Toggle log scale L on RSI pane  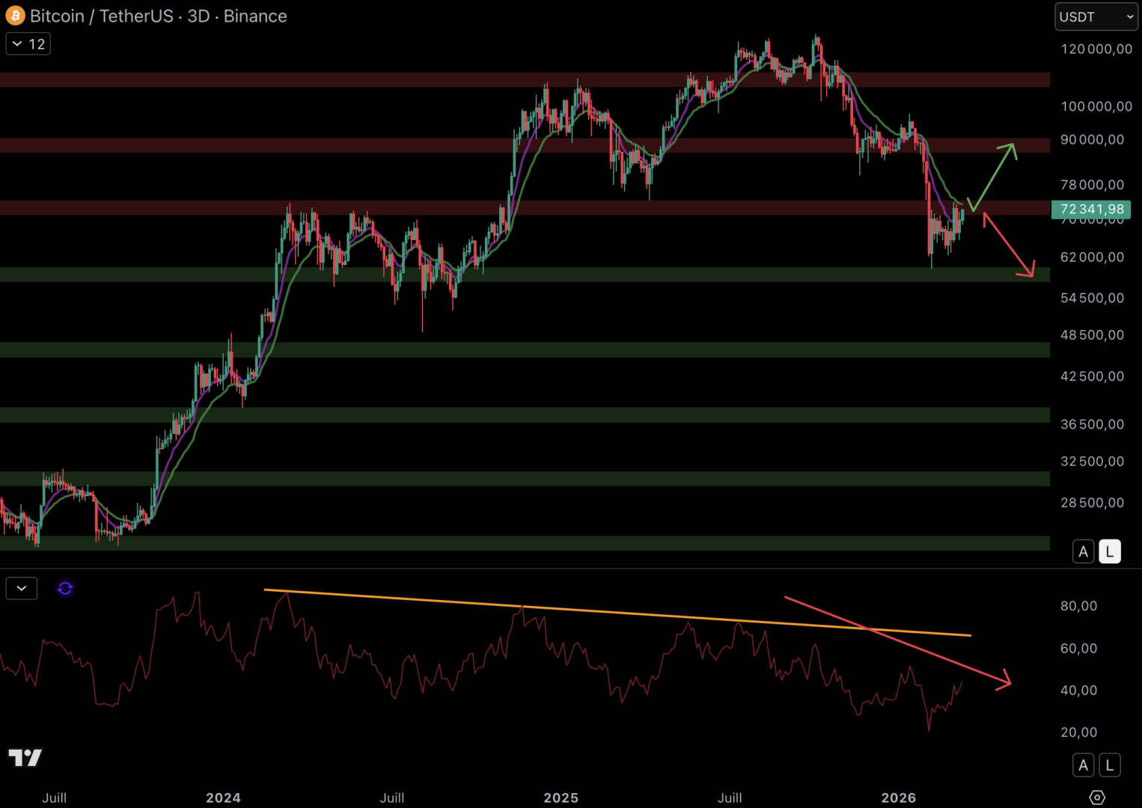click(x=1109, y=765)
